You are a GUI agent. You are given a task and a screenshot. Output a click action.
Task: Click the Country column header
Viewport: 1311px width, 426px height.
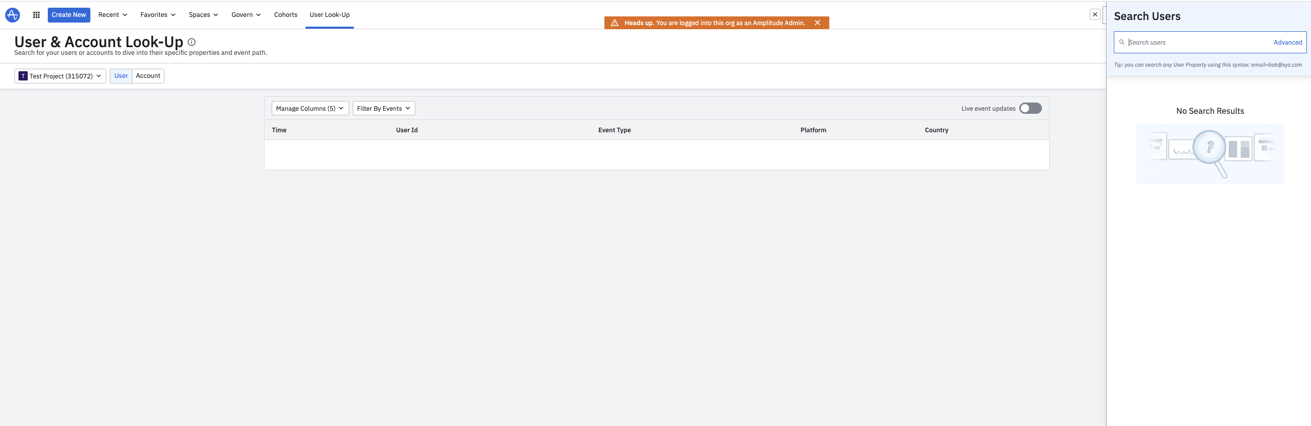937,130
